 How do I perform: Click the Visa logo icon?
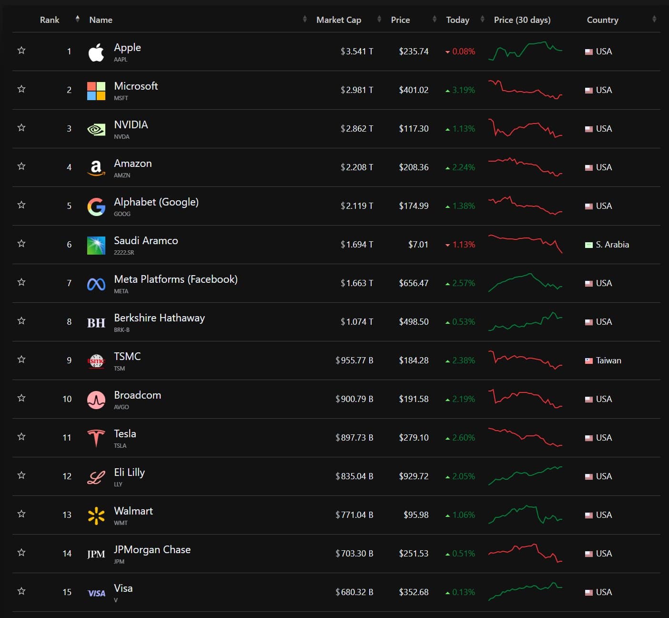(x=96, y=593)
